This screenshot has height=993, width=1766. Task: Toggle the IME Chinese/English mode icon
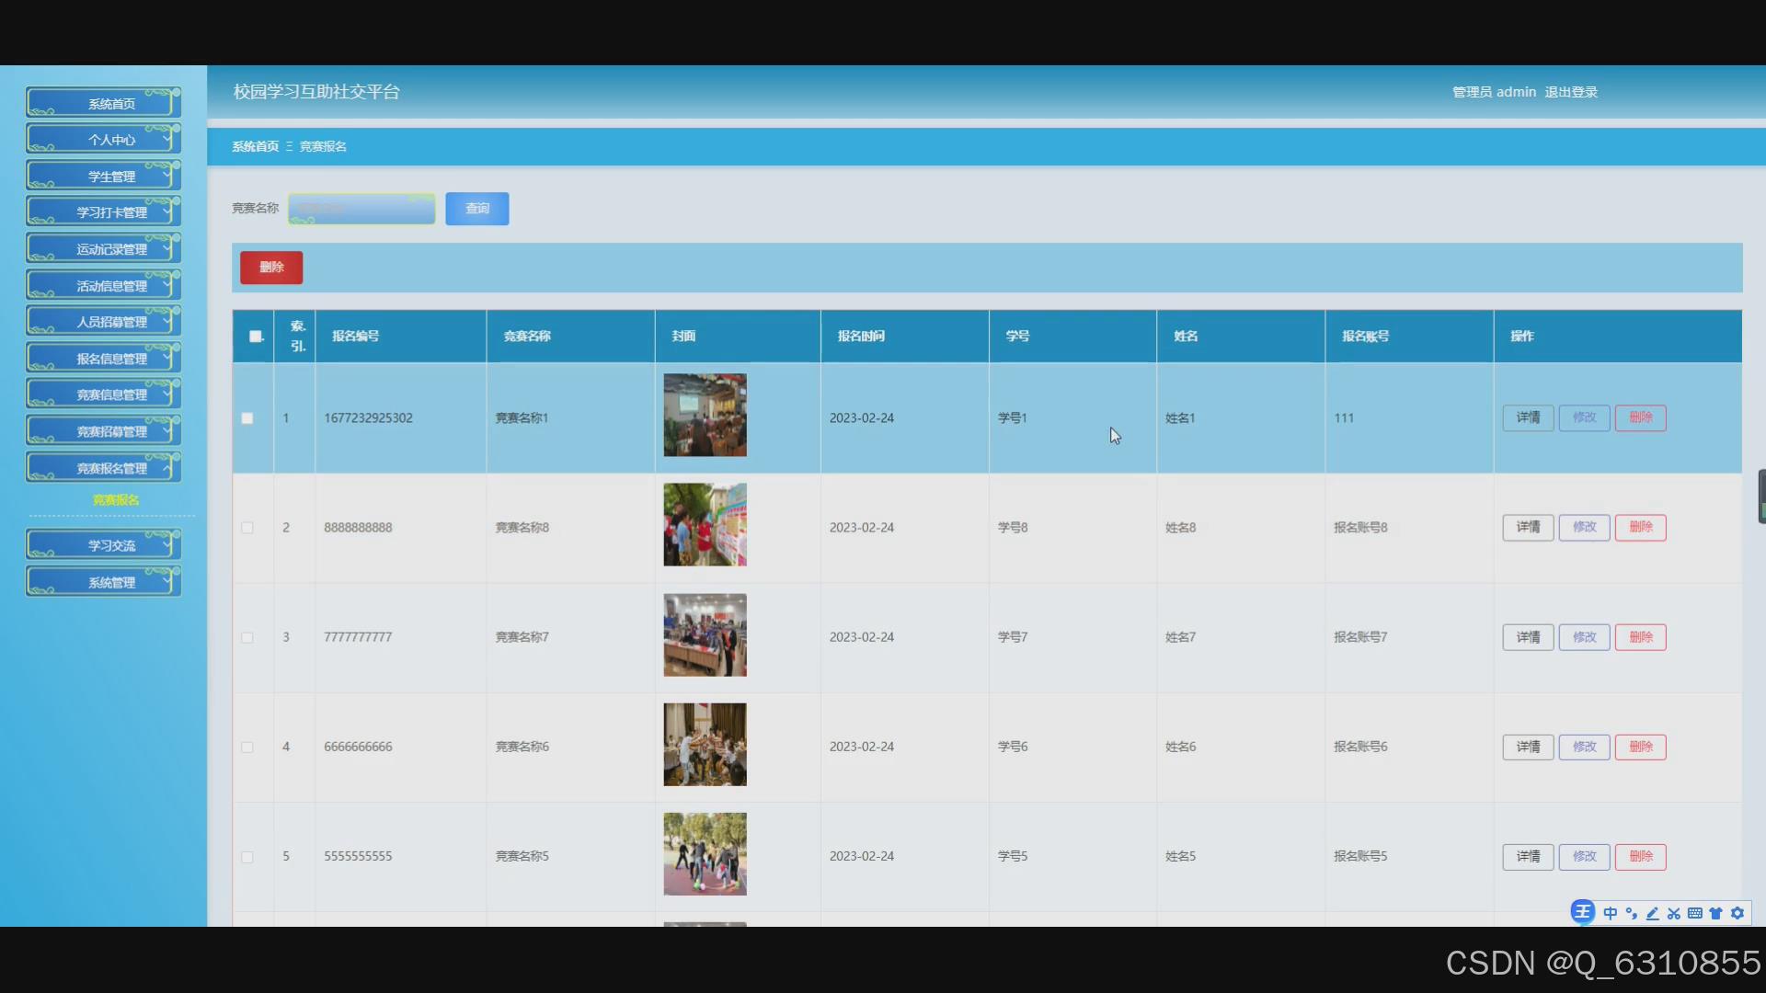pos(1610,913)
